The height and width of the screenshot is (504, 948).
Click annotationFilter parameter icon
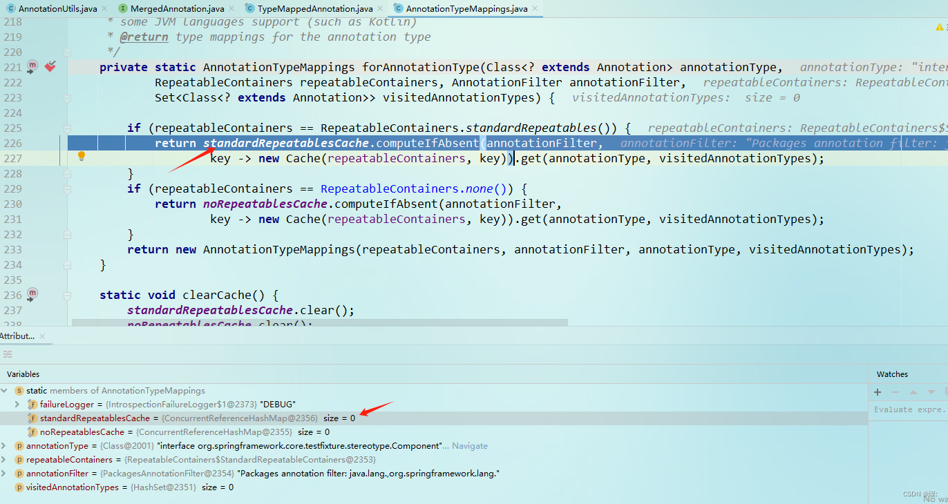[x=19, y=474]
